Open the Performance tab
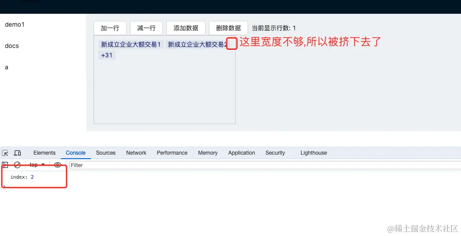This screenshot has height=236, width=461. coord(172,153)
